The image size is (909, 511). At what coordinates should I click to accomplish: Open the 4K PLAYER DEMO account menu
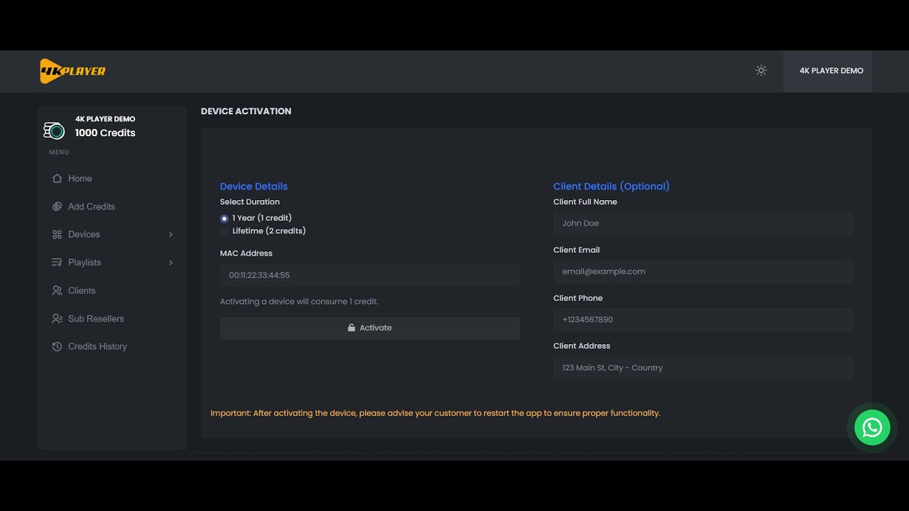tap(827, 71)
